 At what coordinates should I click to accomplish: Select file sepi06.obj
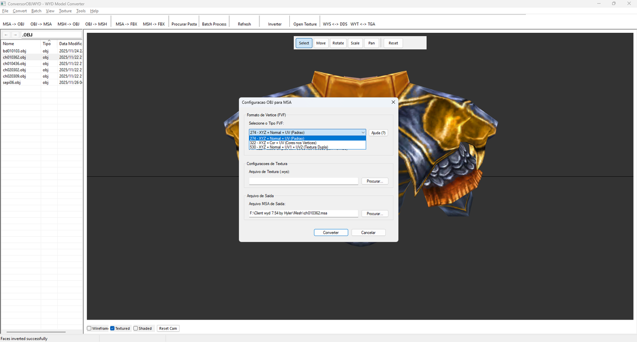pos(42,83)
